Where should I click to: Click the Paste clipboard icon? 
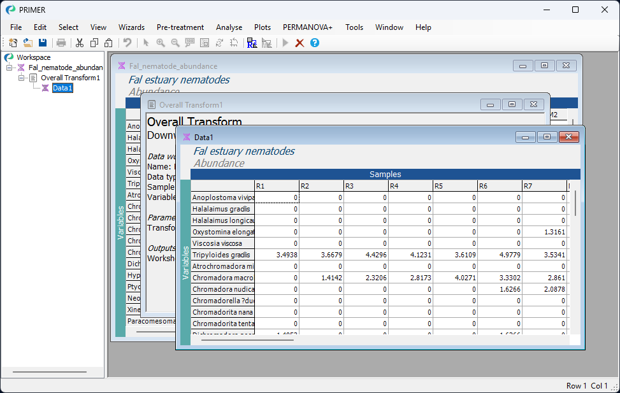[108, 43]
